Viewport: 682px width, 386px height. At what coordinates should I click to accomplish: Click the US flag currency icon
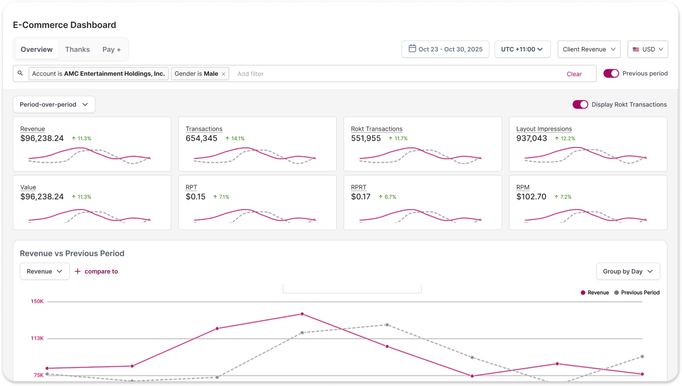636,49
